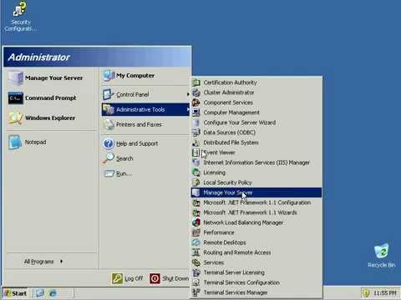Open Notepad from Start menu

pyautogui.click(x=52, y=142)
